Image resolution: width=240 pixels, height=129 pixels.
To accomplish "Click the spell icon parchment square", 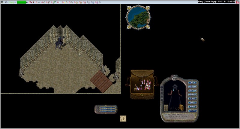I will [123, 118].
